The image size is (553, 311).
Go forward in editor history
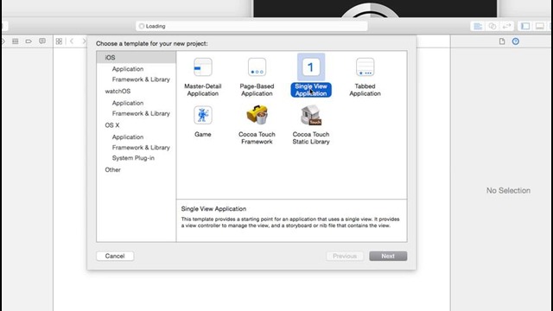pos(84,41)
